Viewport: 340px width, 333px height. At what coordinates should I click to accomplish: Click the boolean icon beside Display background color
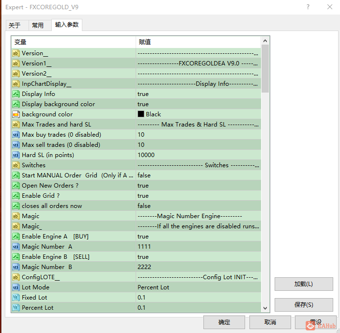16,104
